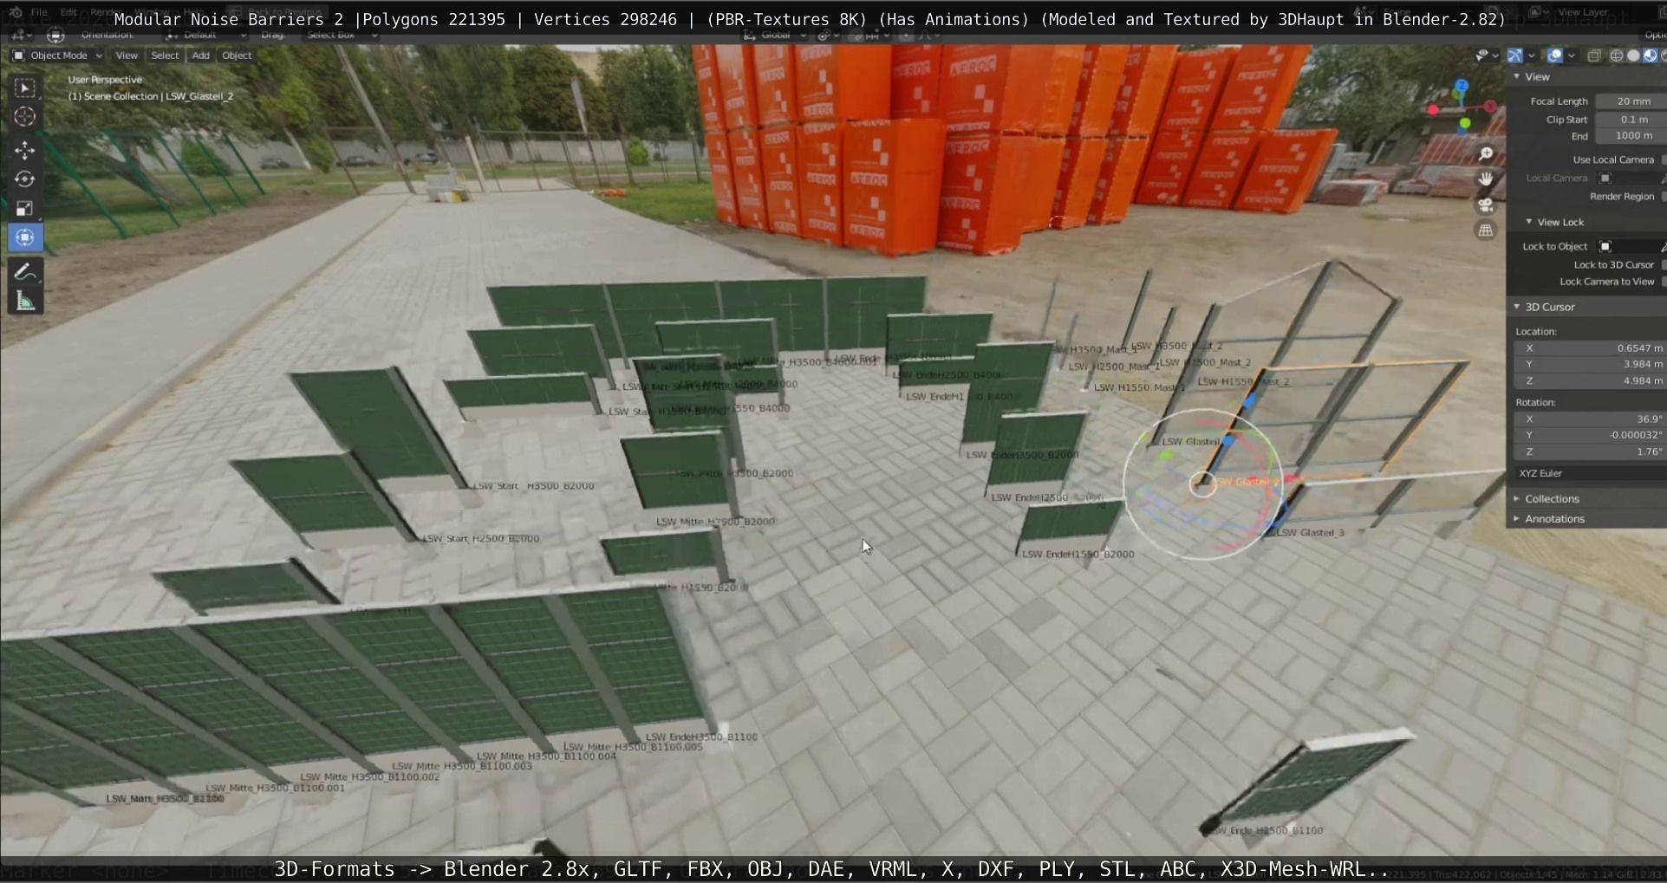Select the 3D Cursor tool

[24, 117]
